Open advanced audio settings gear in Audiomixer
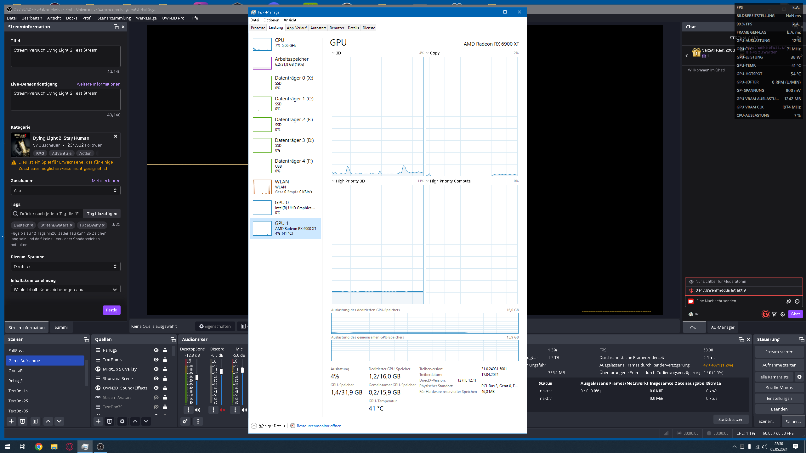The height and width of the screenshot is (453, 806). coord(185,421)
